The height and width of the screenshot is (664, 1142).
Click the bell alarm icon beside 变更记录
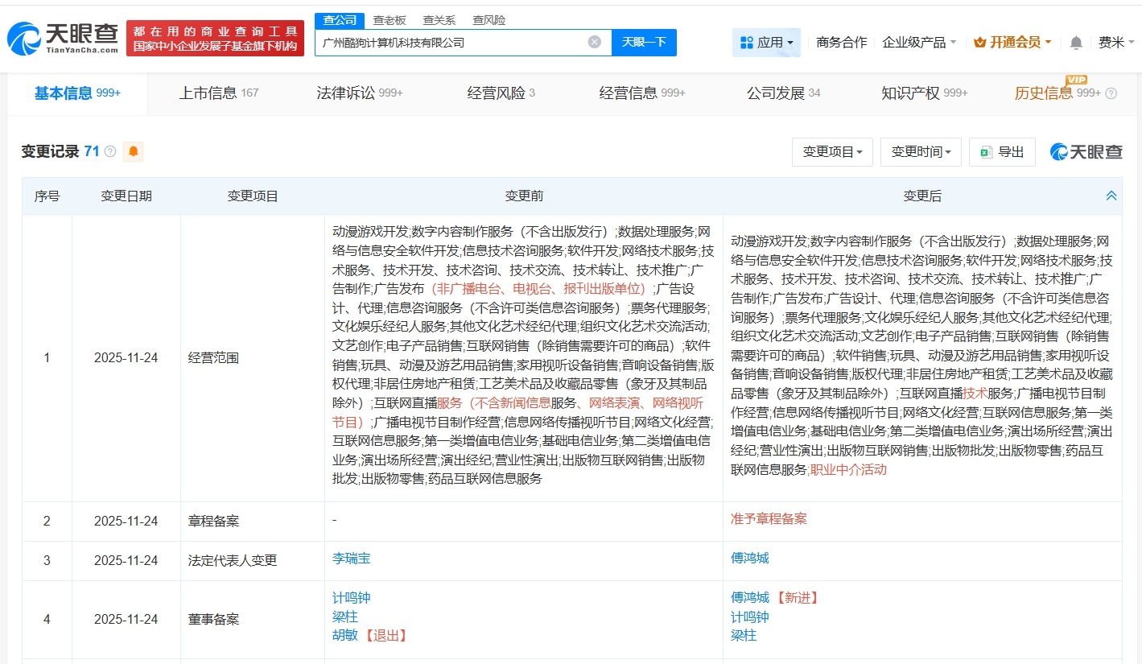[133, 151]
